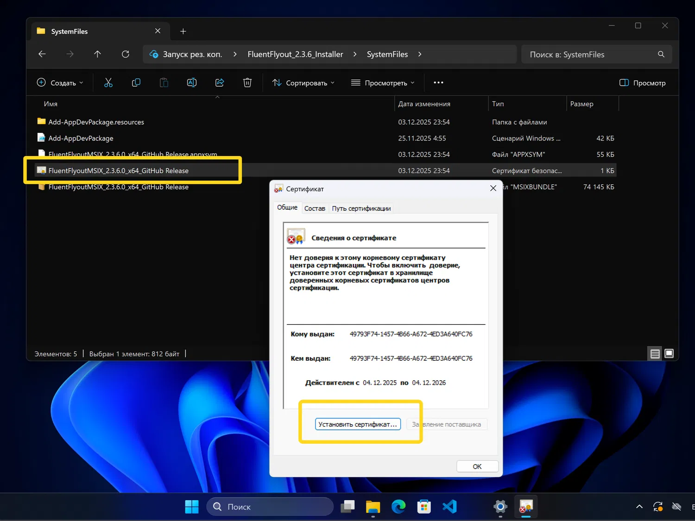This screenshot has width=695, height=521.
Task: Expand the Создать dropdown
Action: [x=60, y=83]
